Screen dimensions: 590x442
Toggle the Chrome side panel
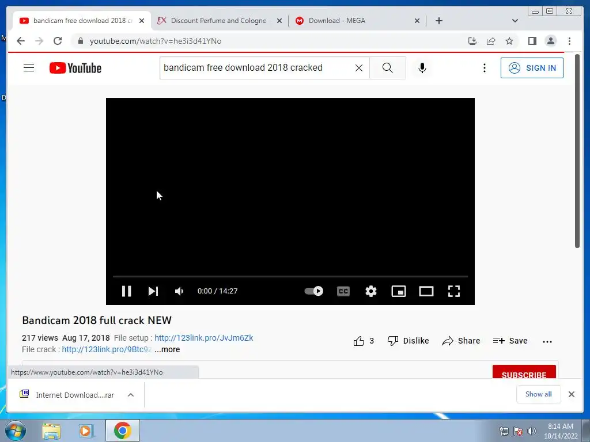click(x=532, y=41)
